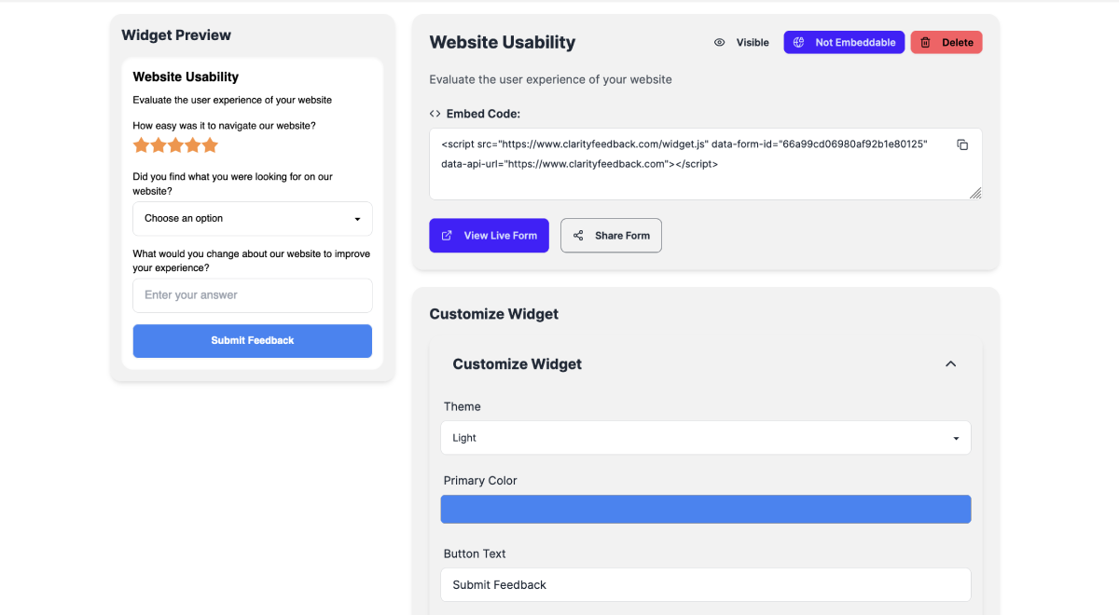Click the Button Text input field

[706, 585]
